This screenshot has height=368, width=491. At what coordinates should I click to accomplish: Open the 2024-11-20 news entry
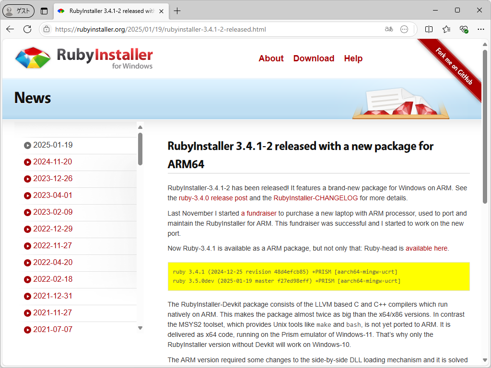pyautogui.click(x=53, y=162)
